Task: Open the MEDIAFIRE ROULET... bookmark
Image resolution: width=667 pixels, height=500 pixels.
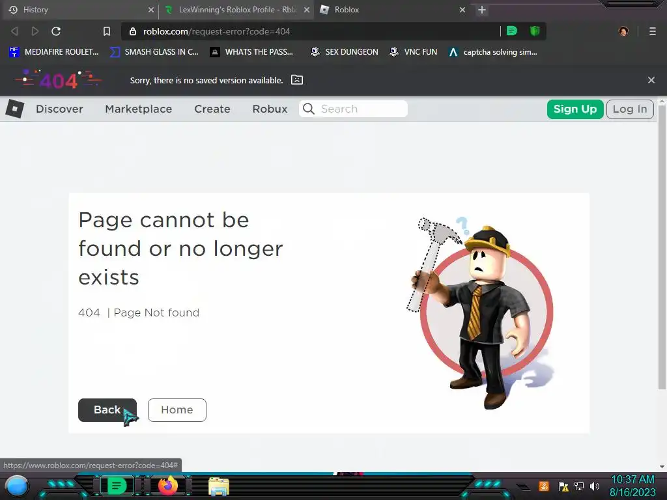Action: [x=54, y=52]
